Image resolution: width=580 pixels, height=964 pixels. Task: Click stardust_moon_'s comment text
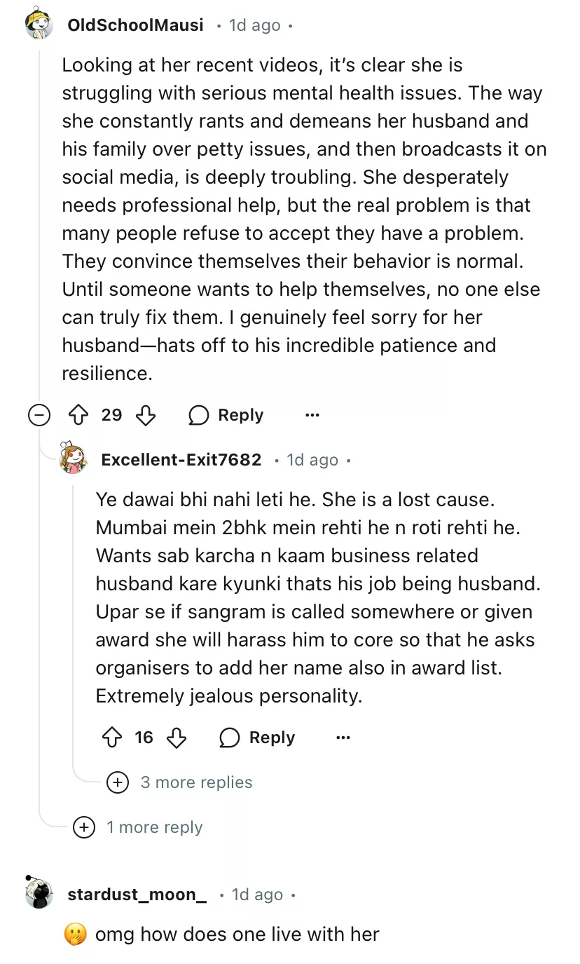[x=237, y=934]
